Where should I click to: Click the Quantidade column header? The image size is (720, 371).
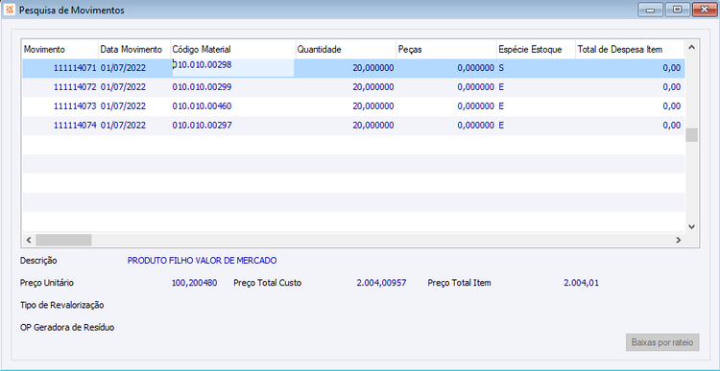tap(346, 50)
